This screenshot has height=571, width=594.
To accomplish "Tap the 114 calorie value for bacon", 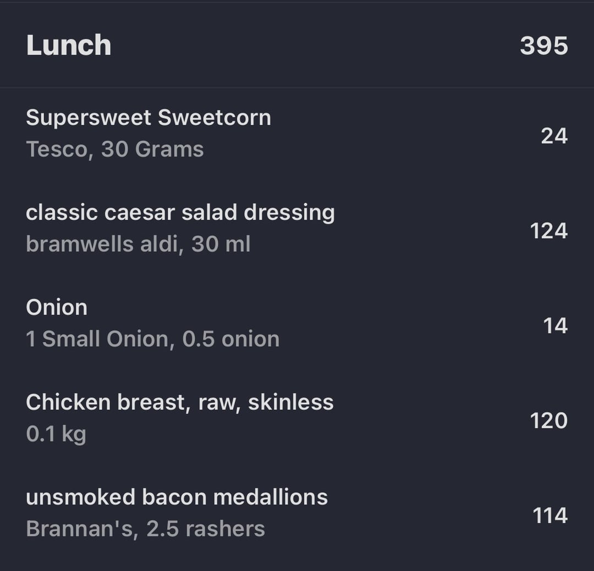I will (x=549, y=515).
